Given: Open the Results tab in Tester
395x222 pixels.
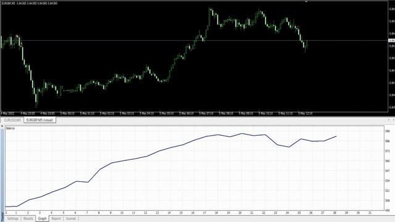Looking at the screenshot, I should [x=28, y=218].
